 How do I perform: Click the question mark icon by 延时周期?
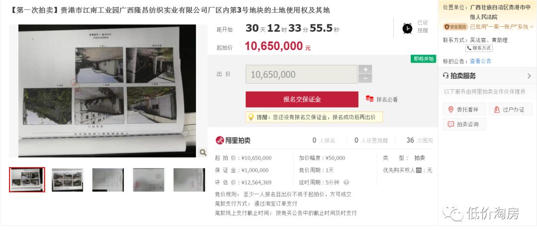pyautogui.click(x=346, y=182)
